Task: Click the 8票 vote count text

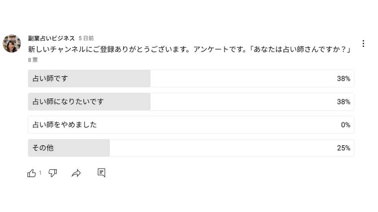Action: (x=33, y=60)
